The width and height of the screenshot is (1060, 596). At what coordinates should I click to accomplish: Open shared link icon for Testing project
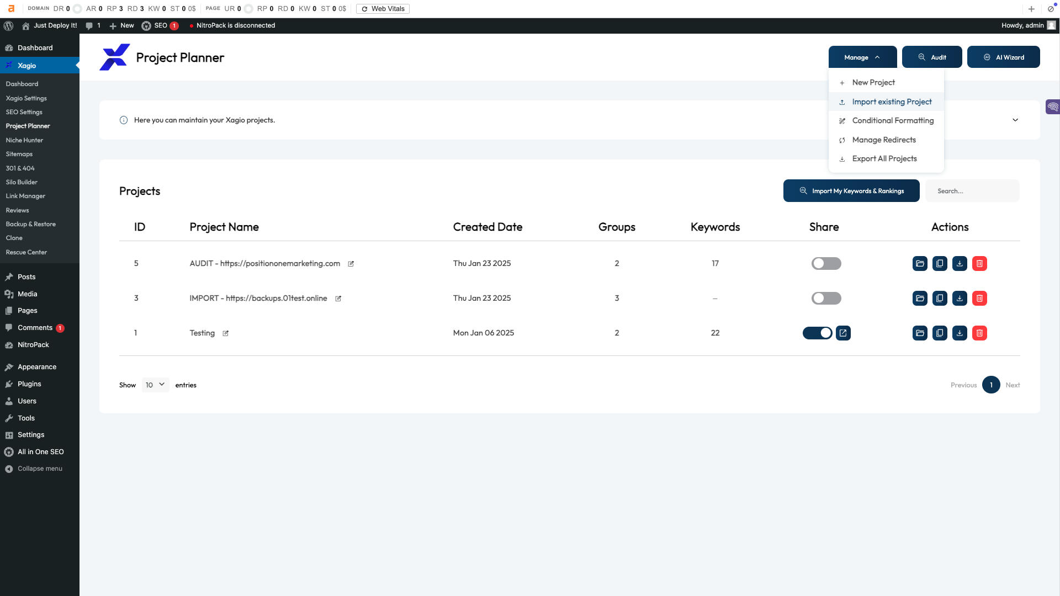tap(843, 333)
